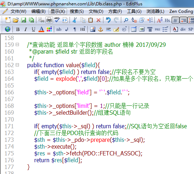The image size is (194, 174).
Task: Open the 工具(G) menu
Action: pyautogui.click(x=134, y=11)
